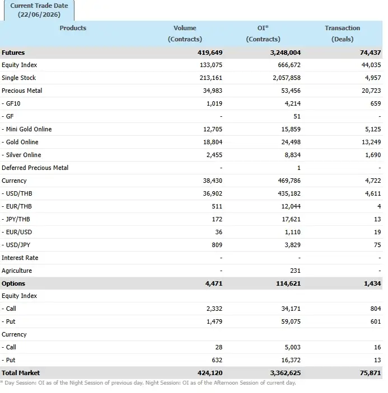Image resolution: width=388 pixels, height=393 pixels.
Task: Select the Current Trade Date tab
Action: (39, 10)
